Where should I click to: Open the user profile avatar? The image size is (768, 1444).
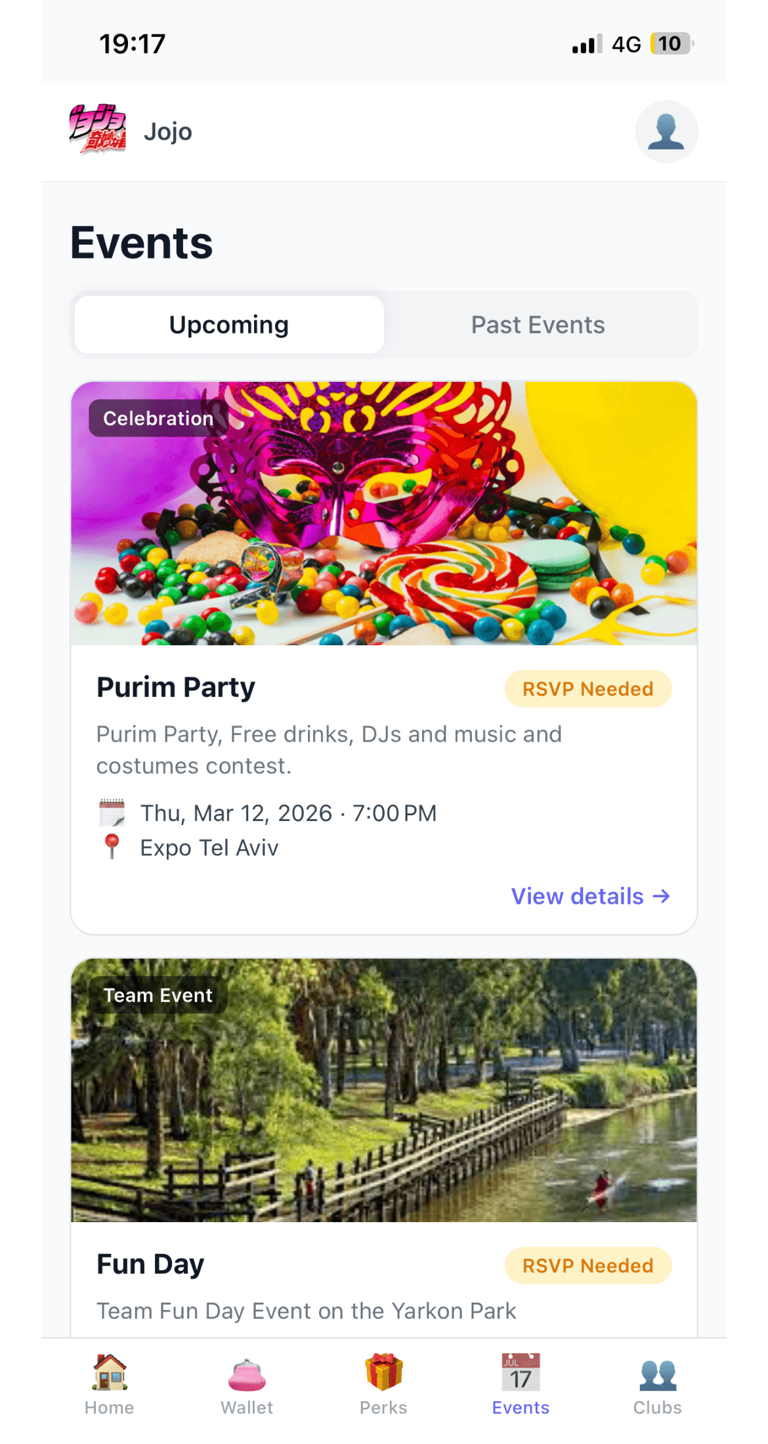666,132
